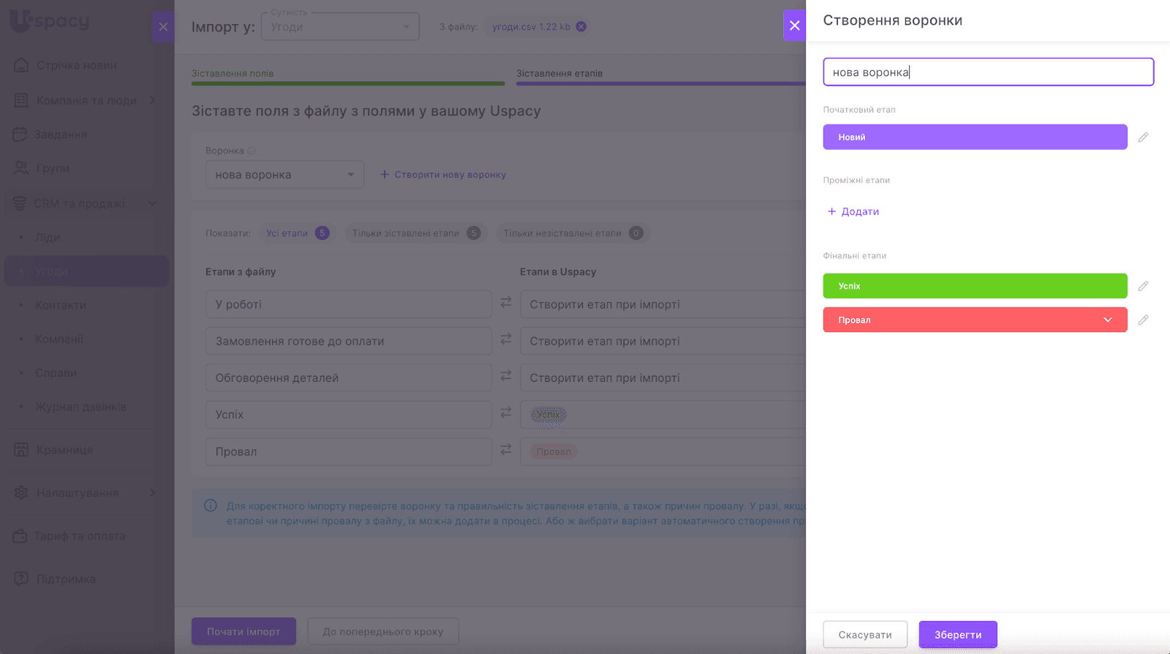Image resolution: width=1170 pixels, height=654 pixels.
Task: Click the info icon beside Воронка label
Action: 252,151
